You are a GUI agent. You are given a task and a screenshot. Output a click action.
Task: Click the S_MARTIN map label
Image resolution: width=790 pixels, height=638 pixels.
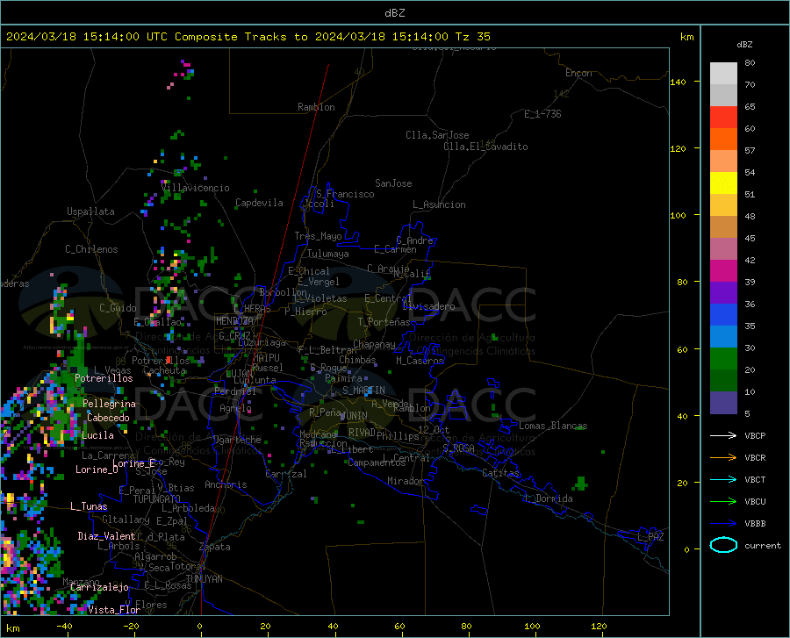(x=363, y=391)
